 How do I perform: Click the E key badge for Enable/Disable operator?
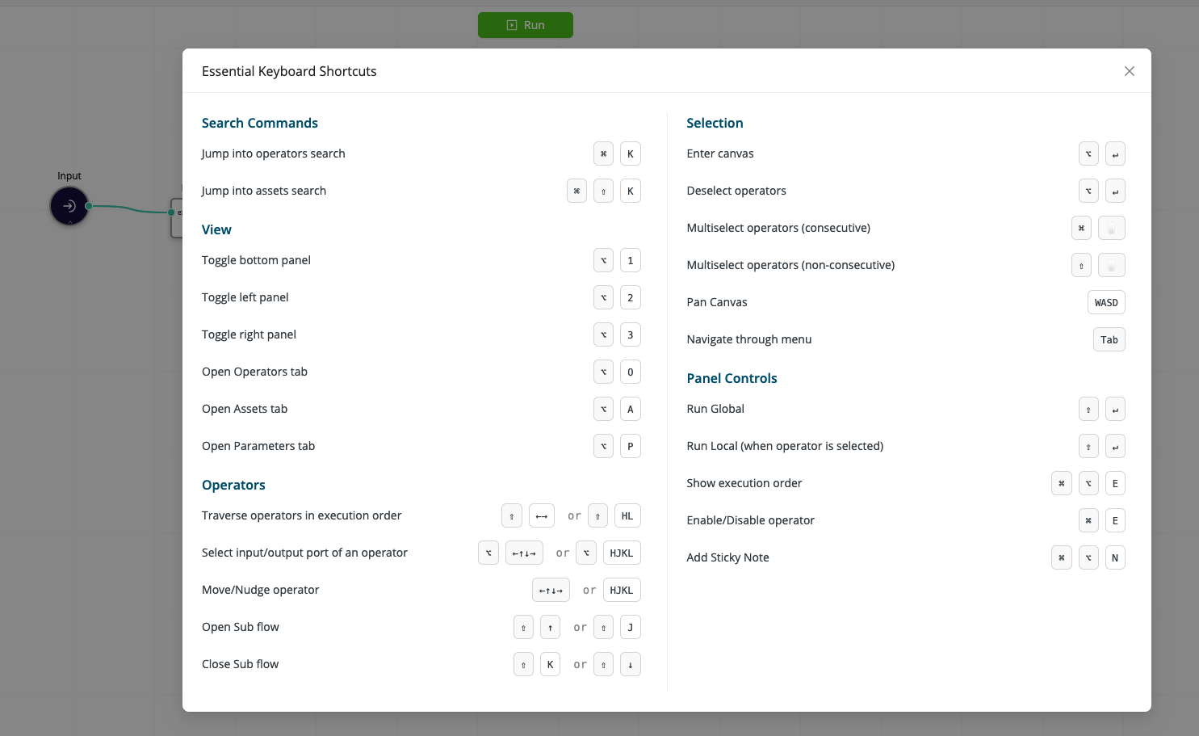tap(1115, 520)
